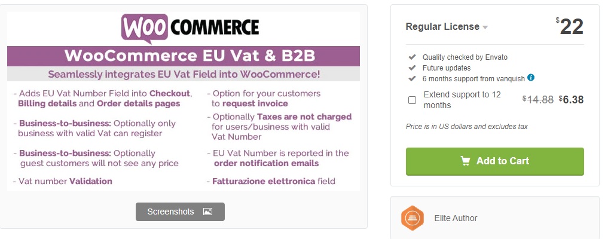Click the Extend support to 12 months label
This screenshot has height=239, width=608.
[462, 100]
